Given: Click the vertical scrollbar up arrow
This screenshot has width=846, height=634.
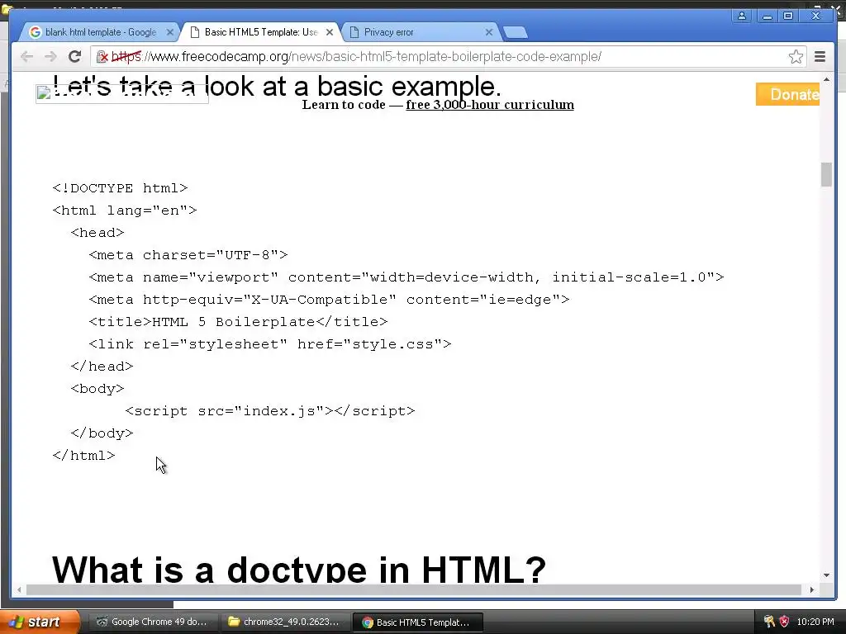Looking at the screenshot, I should 826,80.
